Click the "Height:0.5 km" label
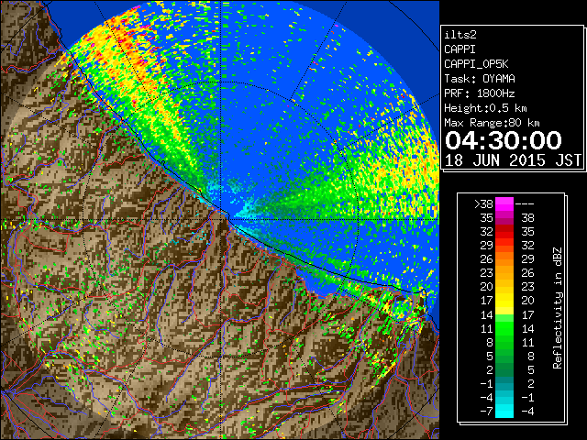587x440 pixels. point(485,108)
